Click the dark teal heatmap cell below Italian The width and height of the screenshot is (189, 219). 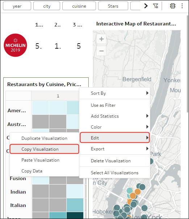pyautogui.click(x=75, y=215)
